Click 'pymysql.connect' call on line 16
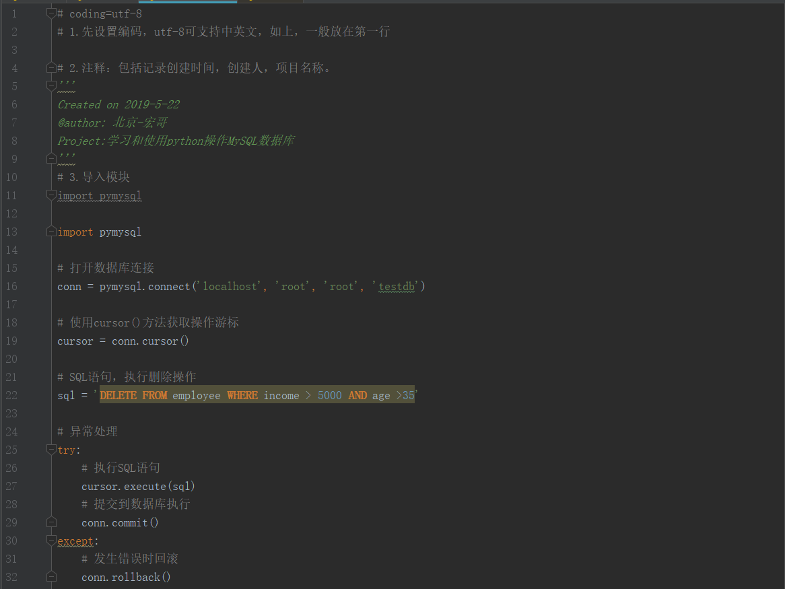Screen dimensions: 785x589 [x=145, y=287]
